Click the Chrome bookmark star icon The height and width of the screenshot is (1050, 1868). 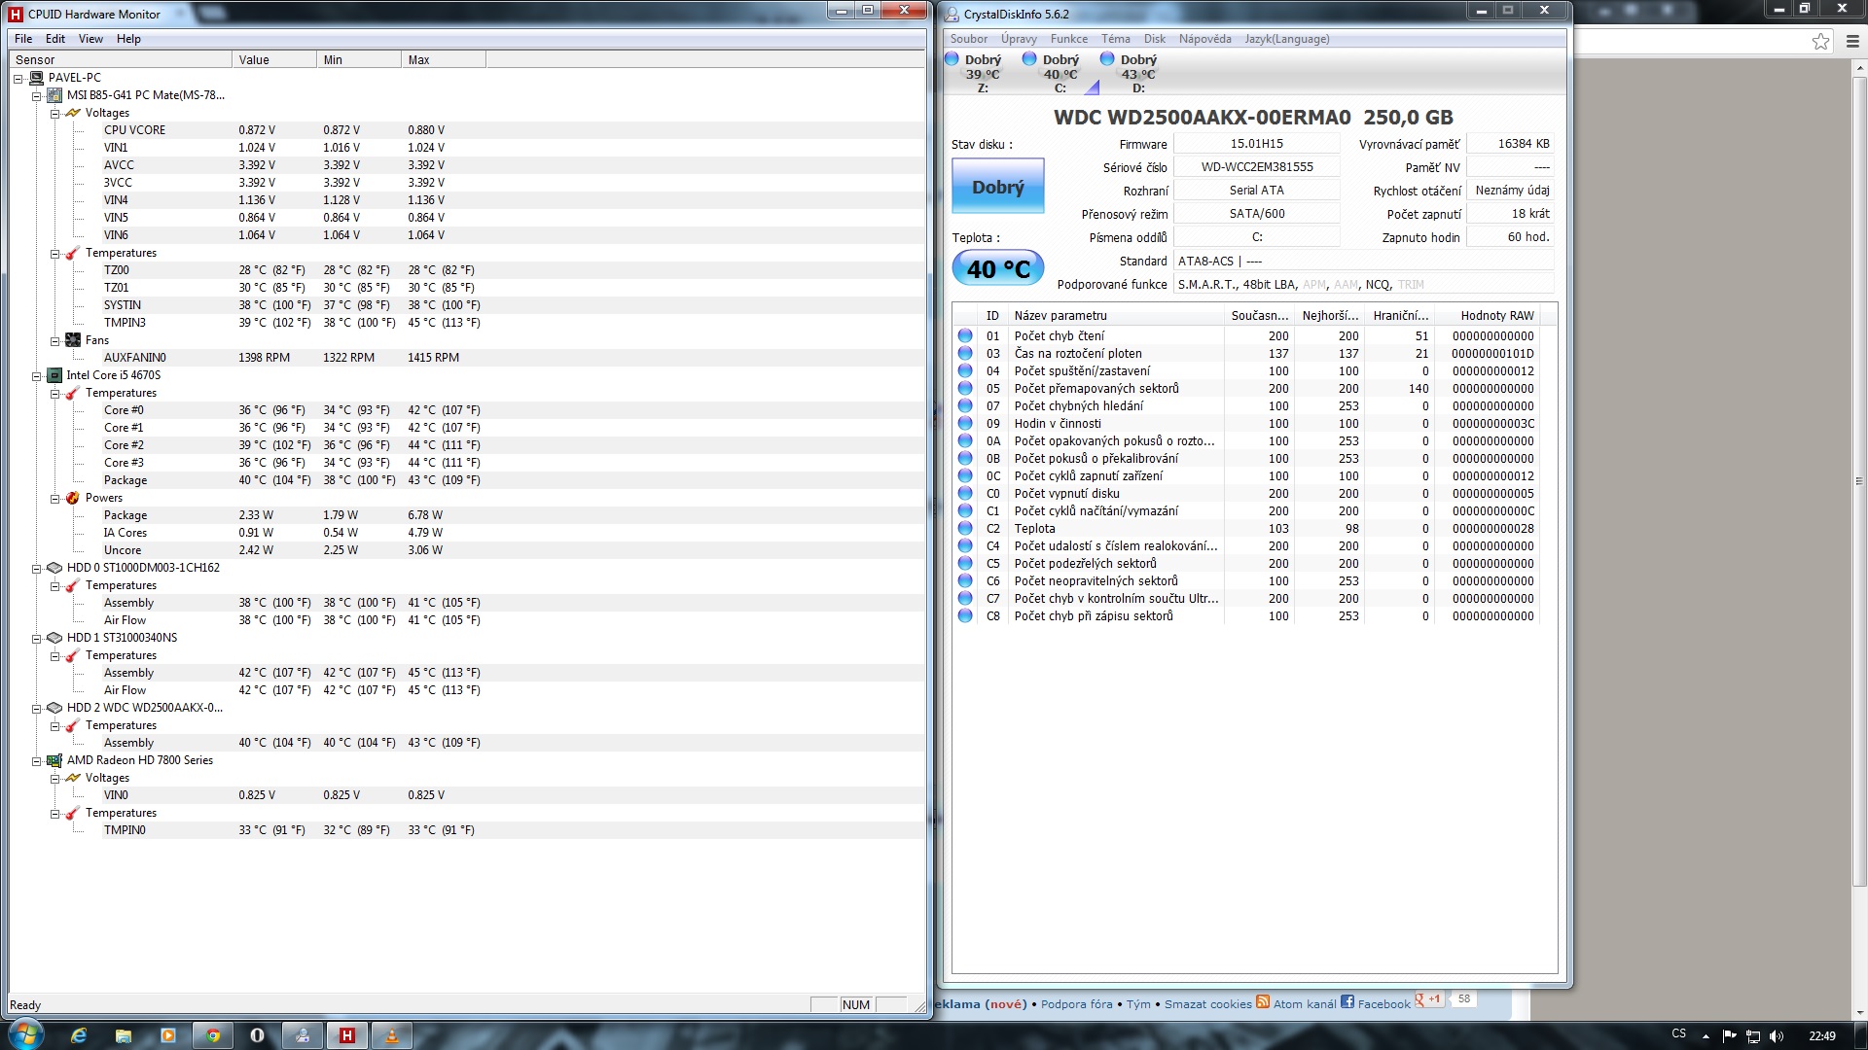[x=1820, y=41]
